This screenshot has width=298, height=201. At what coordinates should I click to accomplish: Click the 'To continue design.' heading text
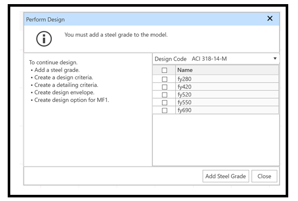(53, 62)
